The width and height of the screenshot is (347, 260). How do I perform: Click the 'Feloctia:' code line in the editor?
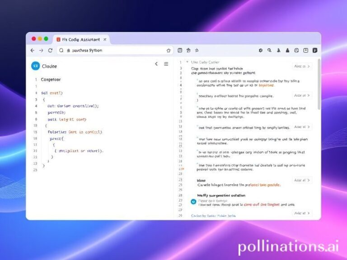[75, 132]
